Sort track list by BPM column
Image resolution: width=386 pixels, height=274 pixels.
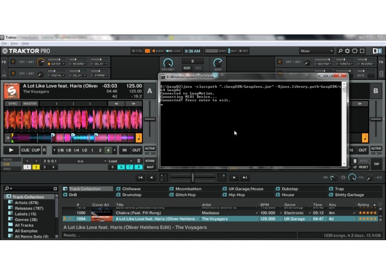pos(264,205)
